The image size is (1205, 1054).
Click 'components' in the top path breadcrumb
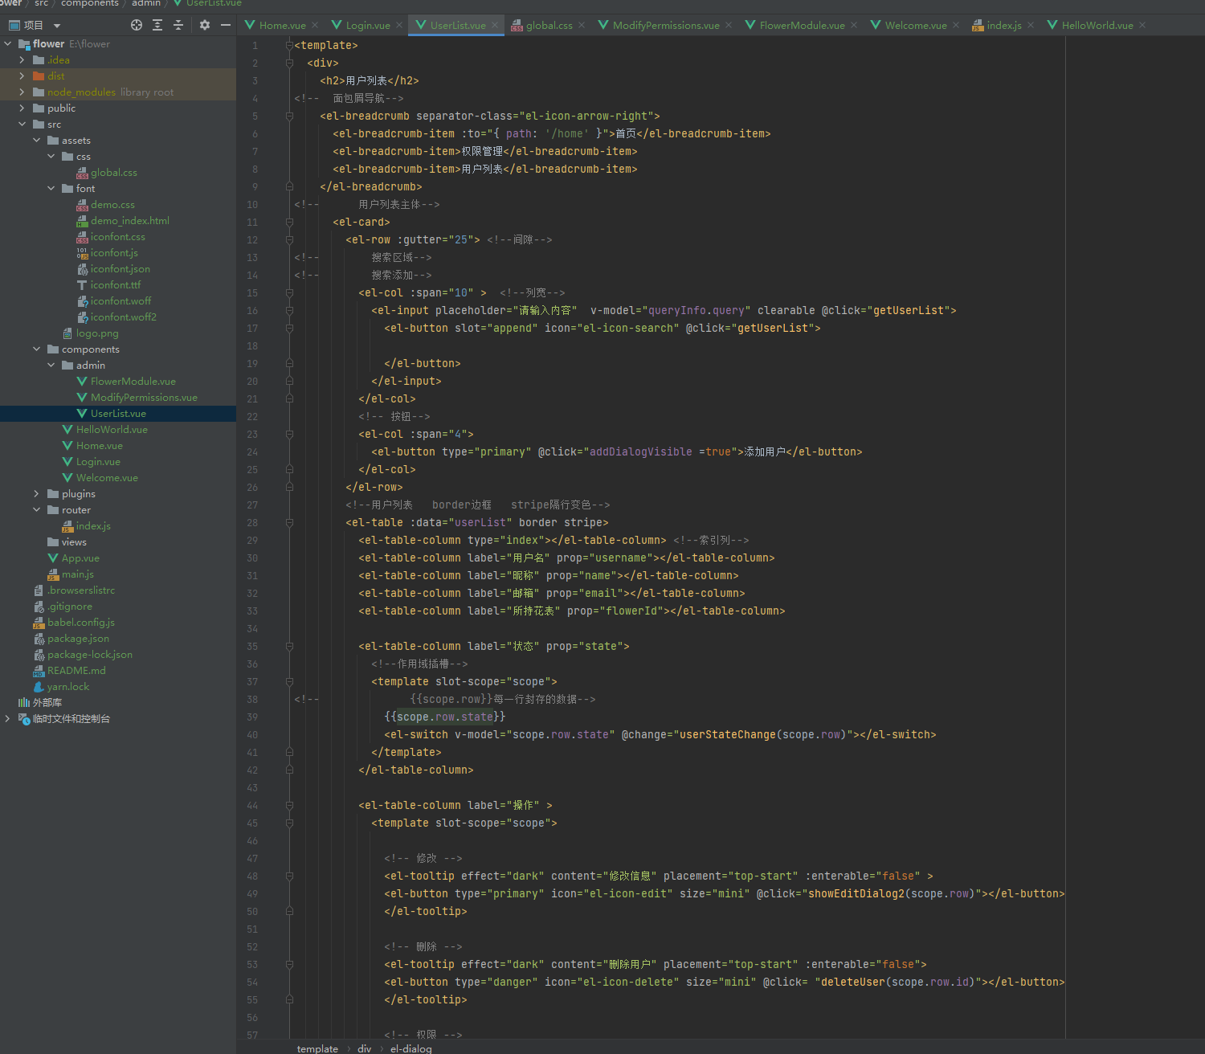point(90,4)
